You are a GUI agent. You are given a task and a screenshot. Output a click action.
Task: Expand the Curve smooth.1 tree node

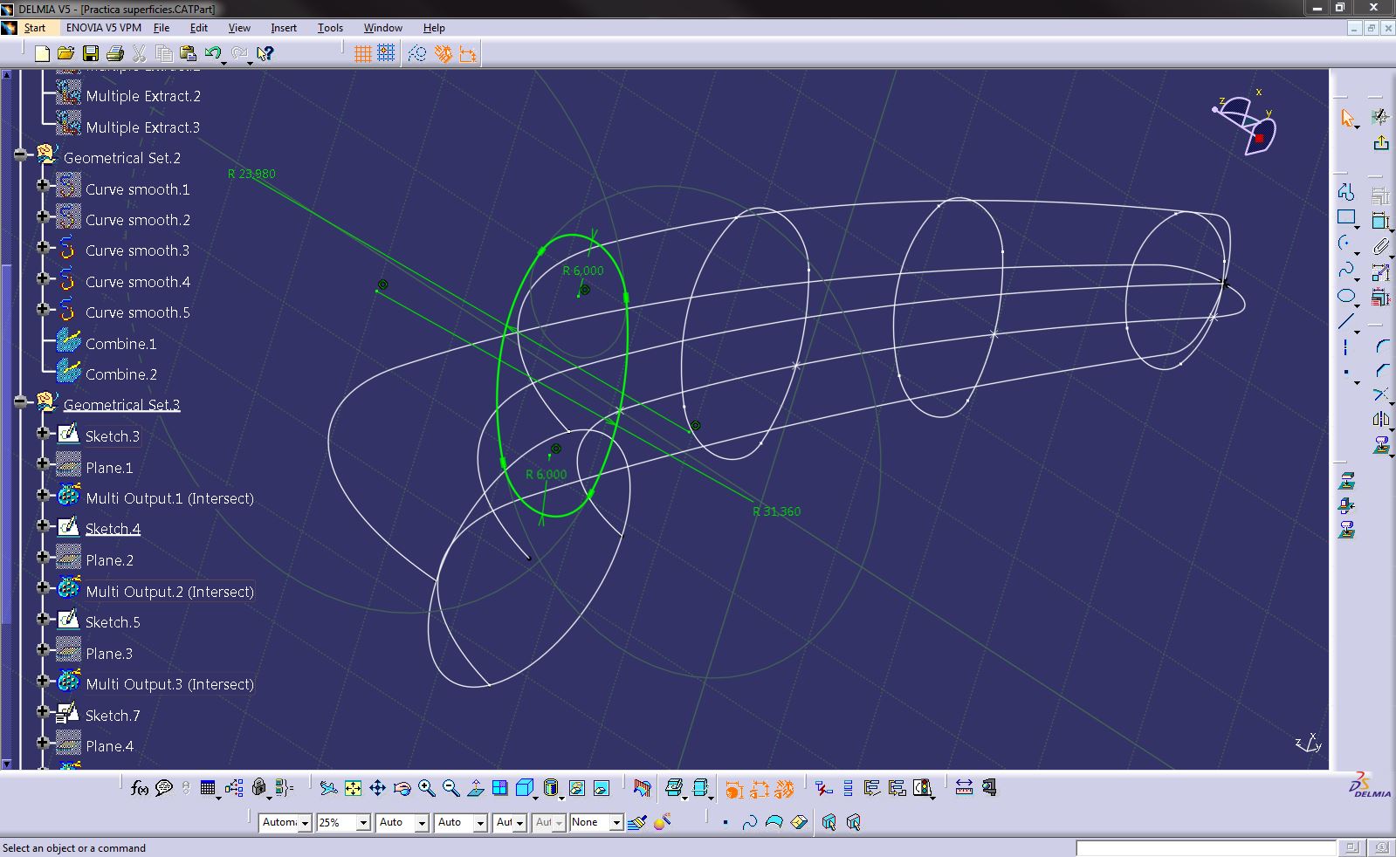click(x=42, y=186)
